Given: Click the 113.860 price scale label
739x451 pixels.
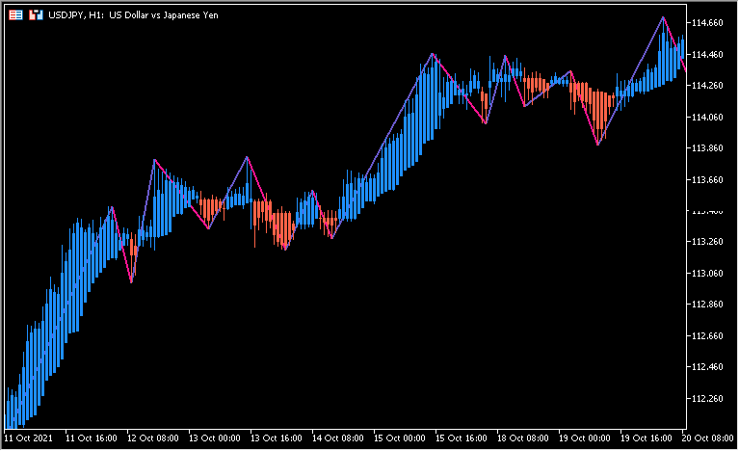Looking at the screenshot, I should [x=710, y=148].
